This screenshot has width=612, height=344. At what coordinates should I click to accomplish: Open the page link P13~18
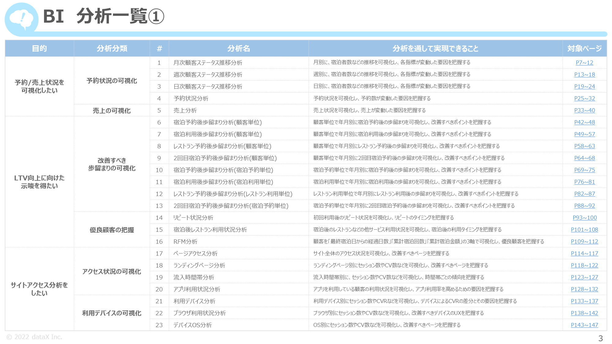584,75
